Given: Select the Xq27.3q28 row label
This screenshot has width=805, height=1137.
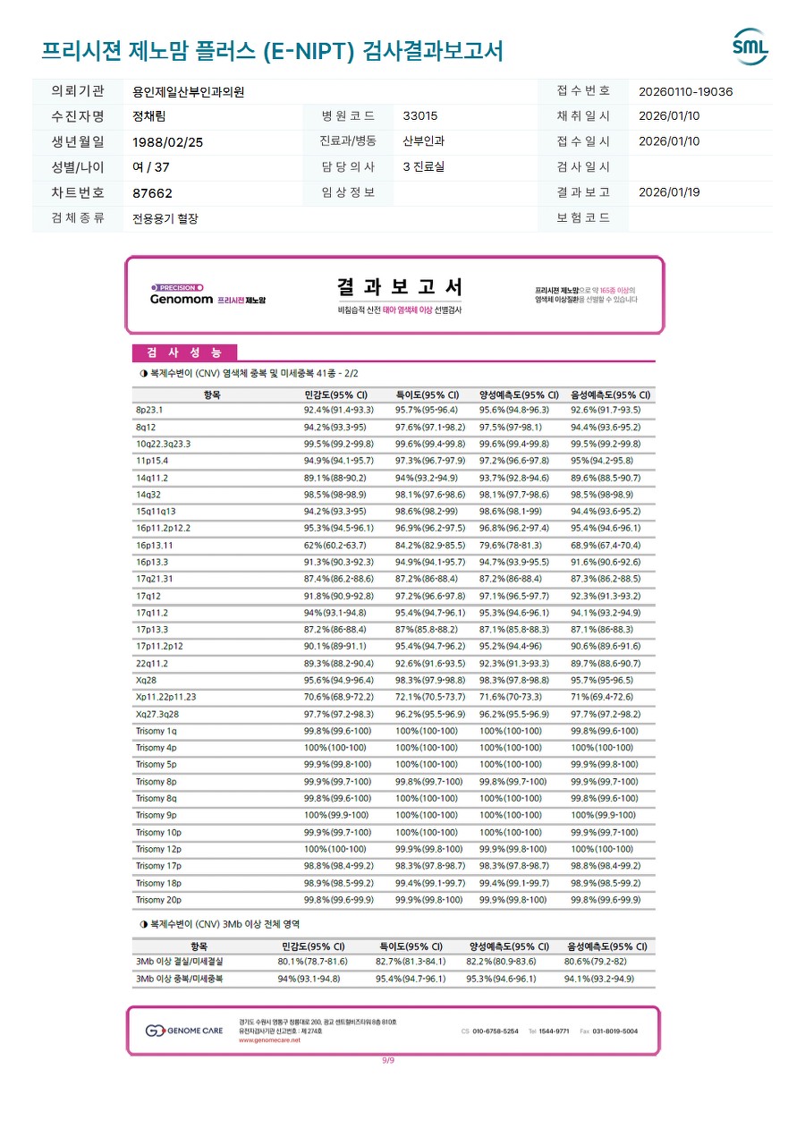Looking at the screenshot, I should point(157,714).
